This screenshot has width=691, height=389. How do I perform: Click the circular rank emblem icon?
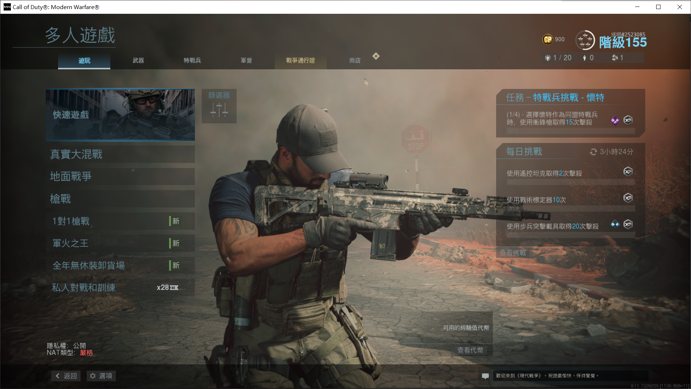click(x=585, y=40)
